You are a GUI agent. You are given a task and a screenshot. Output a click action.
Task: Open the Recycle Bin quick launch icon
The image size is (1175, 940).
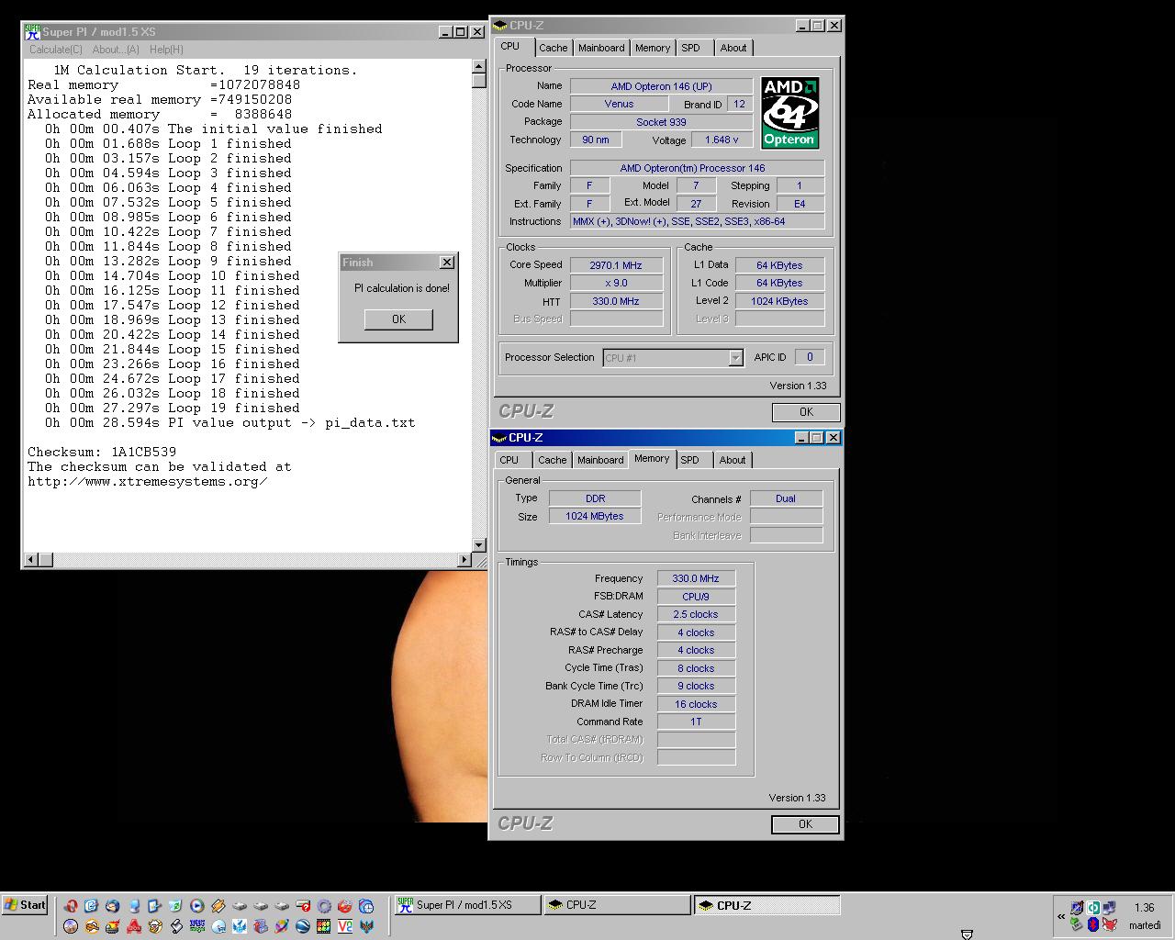176,906
